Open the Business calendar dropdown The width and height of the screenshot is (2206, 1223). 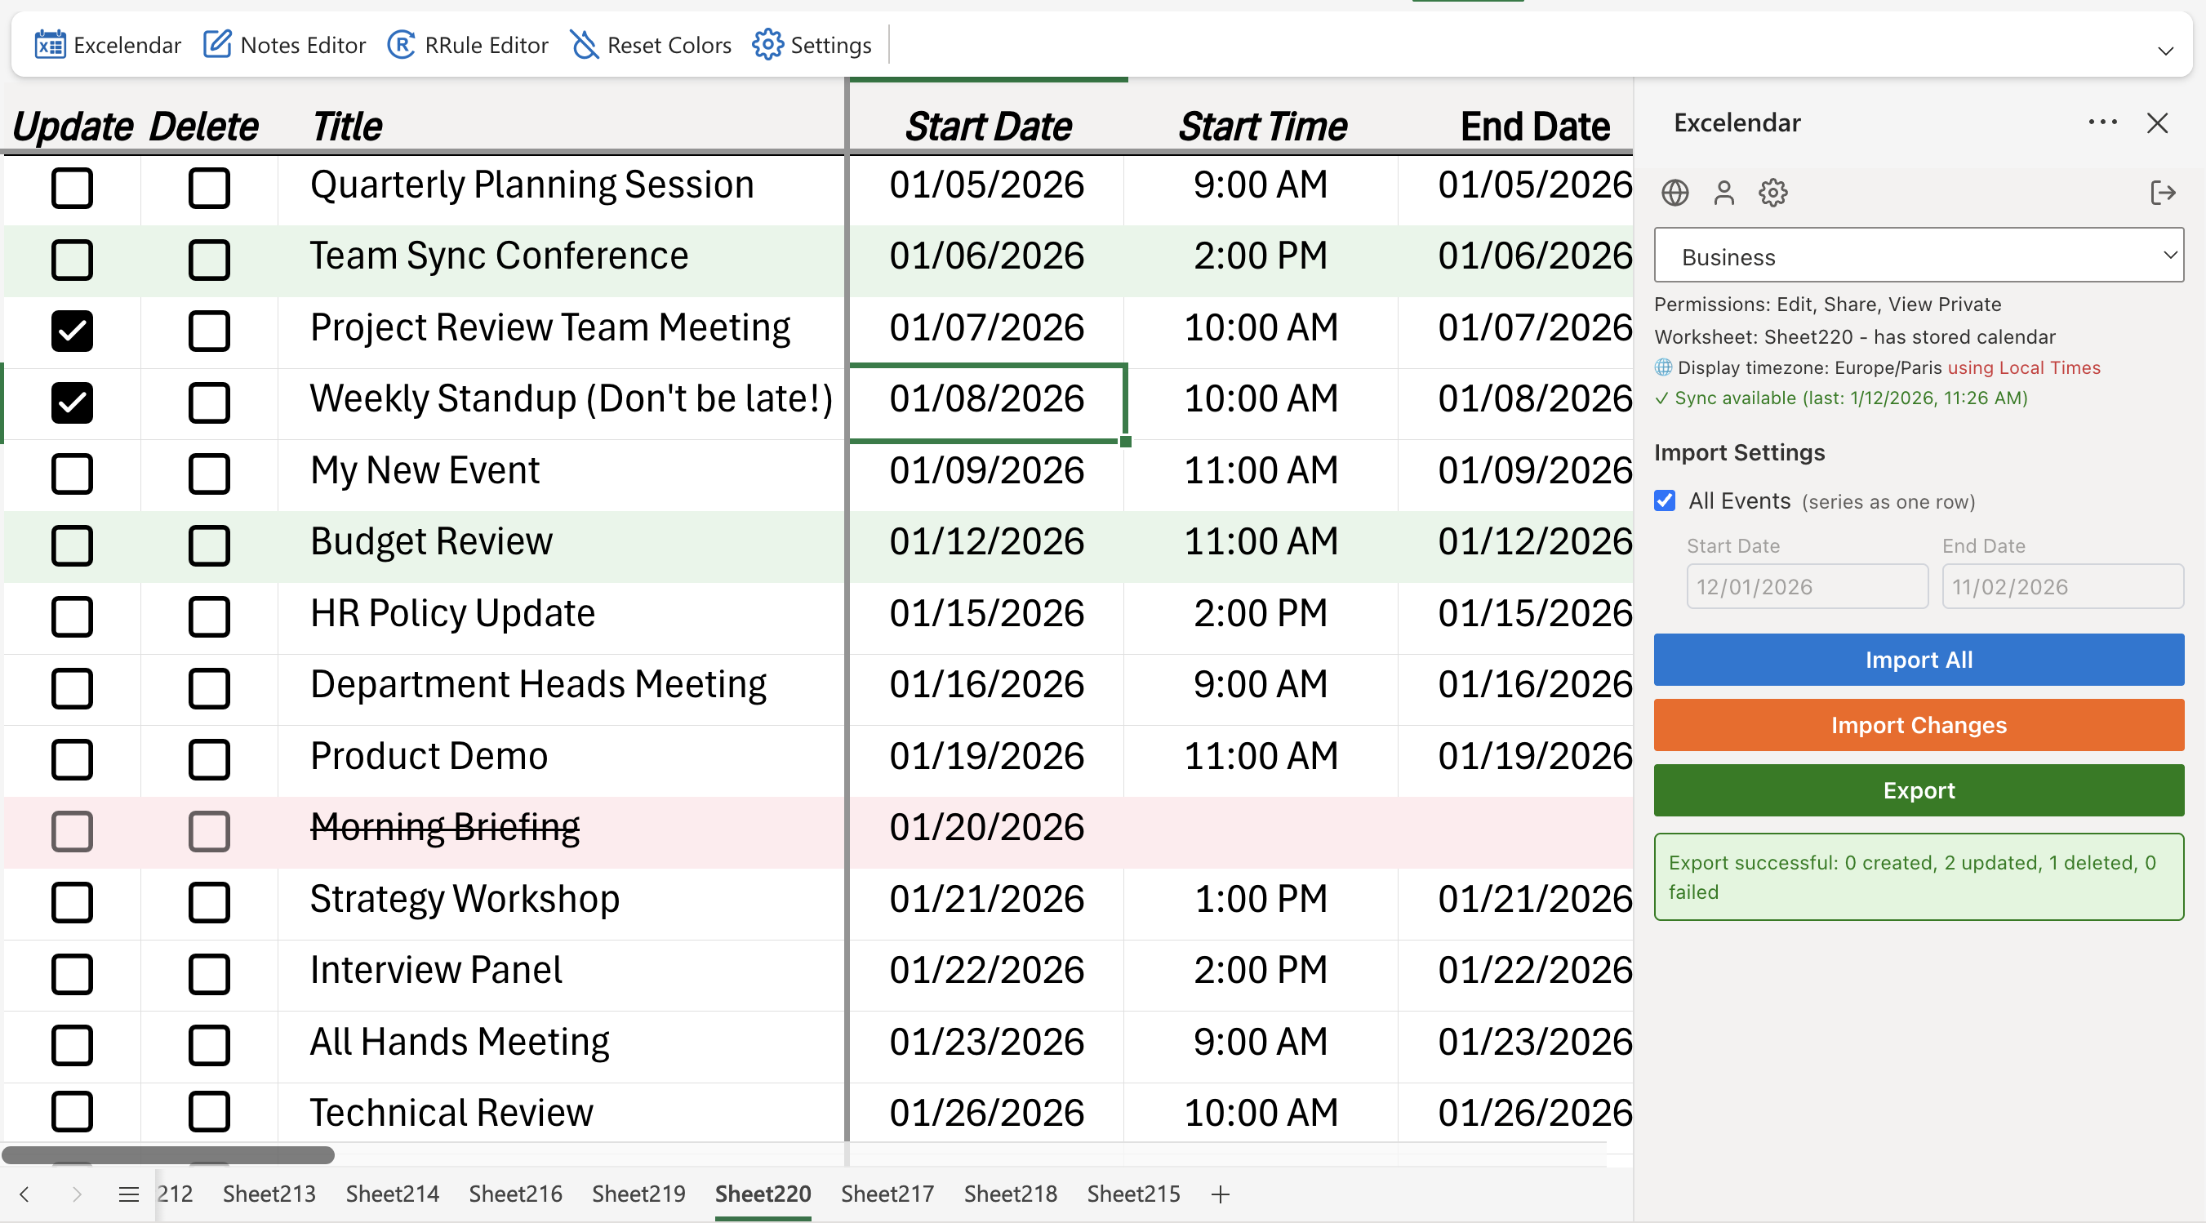coord(1919,256)
